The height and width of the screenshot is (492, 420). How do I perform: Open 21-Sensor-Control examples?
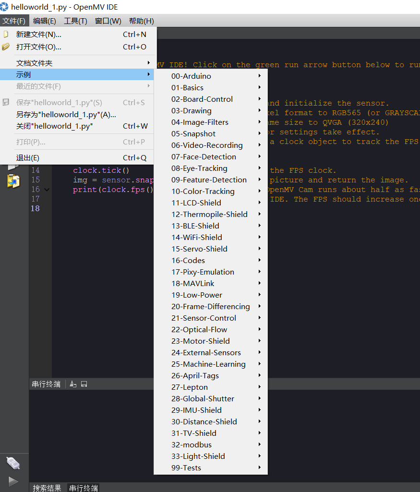pyautogui.click(x=211, y=318)
